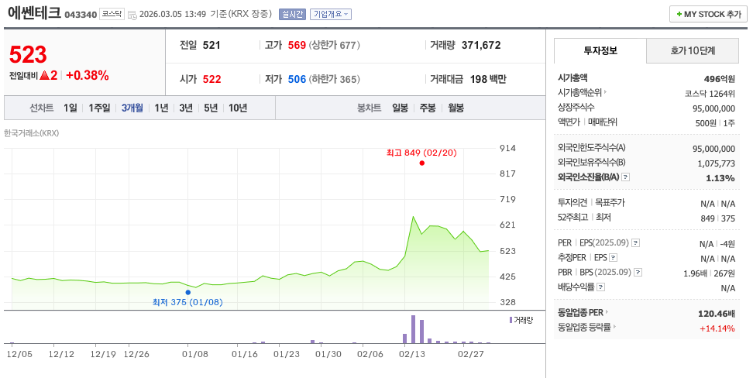Select the 1년 line chart period
The height and width of the screenshot is (378, 753).
pyautogui.click(x=161, y=108)
